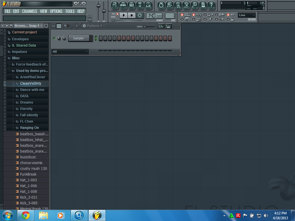Open the HELP menu

pos(81,11)
